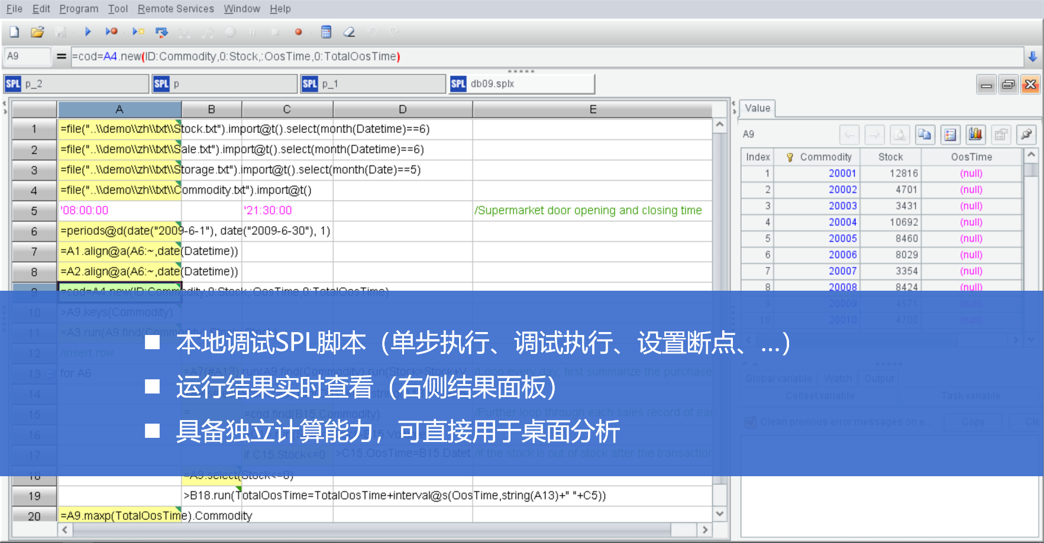Click the calculator icon in toolbar
The width and height of the screenshot is (1044, 543).
tap(326, 32)
